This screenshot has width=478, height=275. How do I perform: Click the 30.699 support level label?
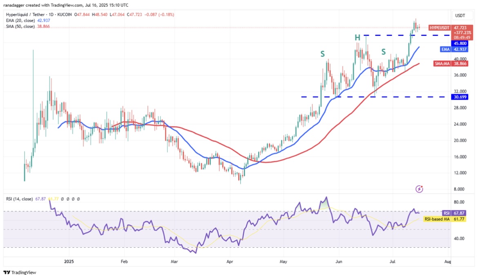coord(460,97)
